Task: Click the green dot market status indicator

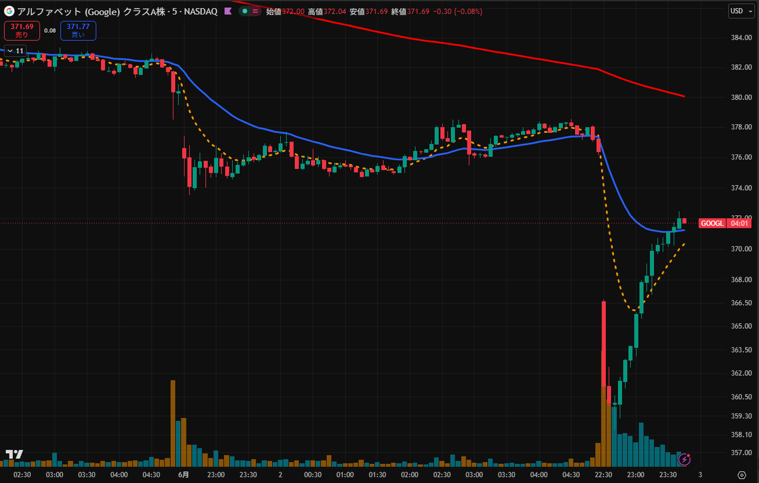Action: click(244, 11)
